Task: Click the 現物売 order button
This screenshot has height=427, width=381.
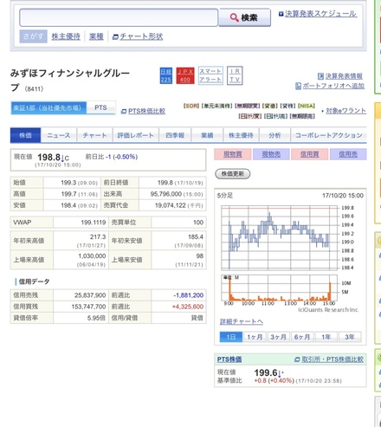Action: [x=271, y=154]
